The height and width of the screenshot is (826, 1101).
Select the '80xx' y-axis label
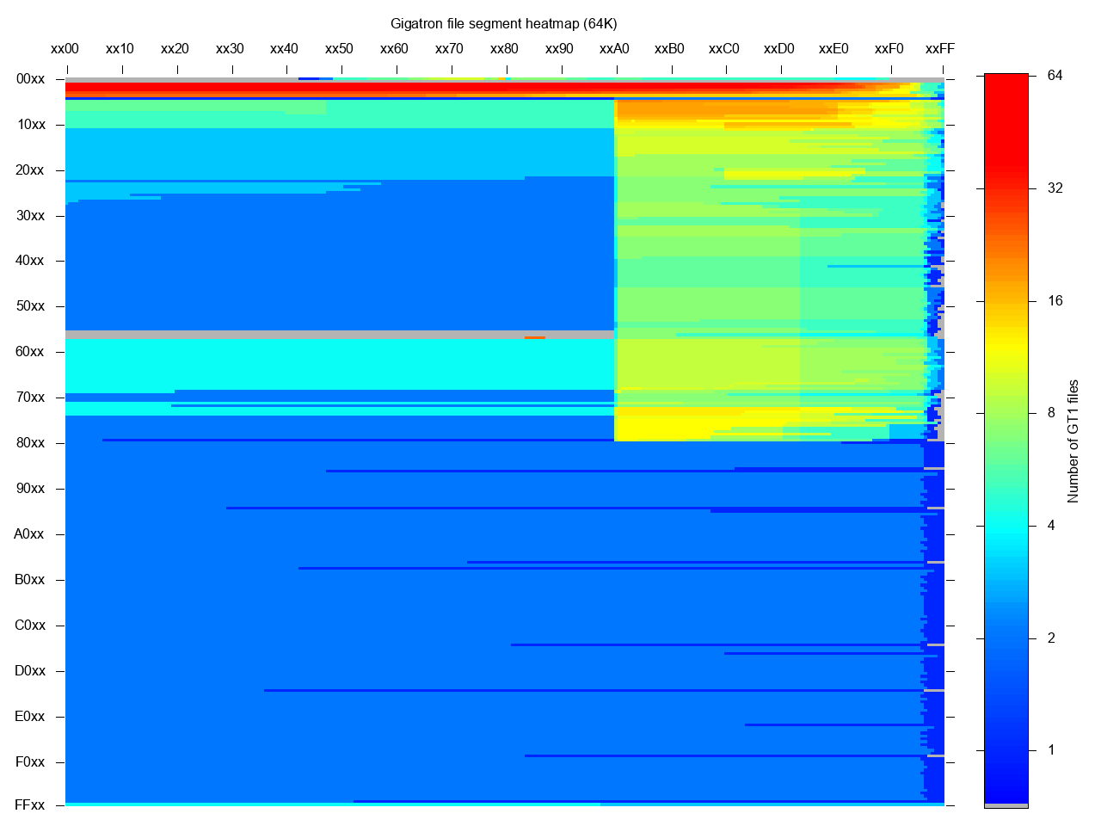pos(30,443)
